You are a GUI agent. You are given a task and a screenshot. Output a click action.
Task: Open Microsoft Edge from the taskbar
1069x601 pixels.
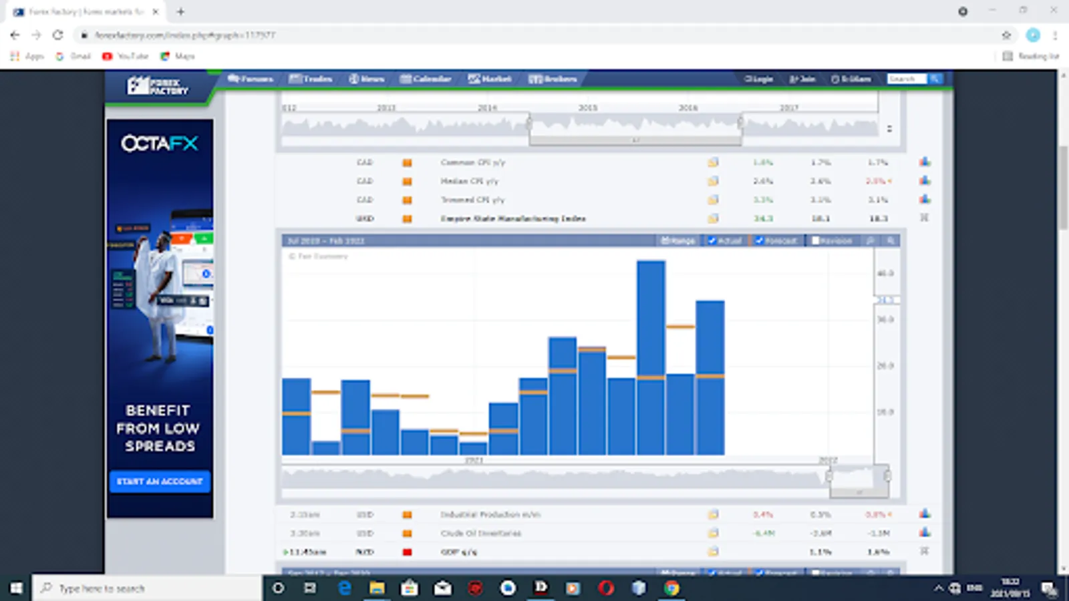tap(345, 588)
